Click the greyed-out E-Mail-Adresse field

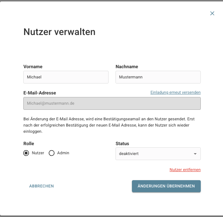(112, 103)
